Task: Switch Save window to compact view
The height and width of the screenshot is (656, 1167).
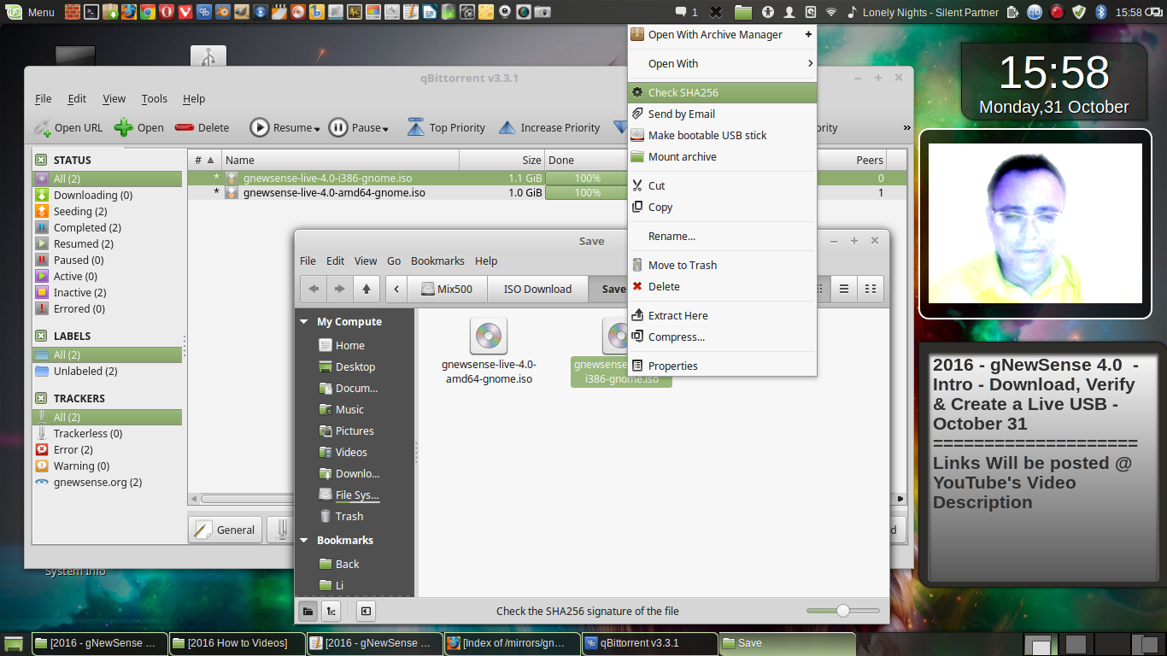Action: click(871, 289)
